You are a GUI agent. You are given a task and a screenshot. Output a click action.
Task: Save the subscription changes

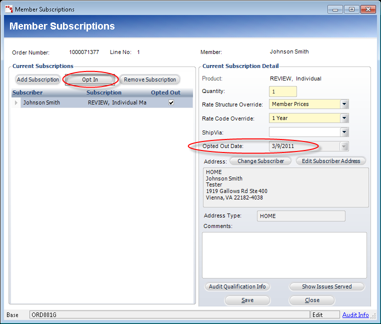pyautogui.click(x=247, y=300)
